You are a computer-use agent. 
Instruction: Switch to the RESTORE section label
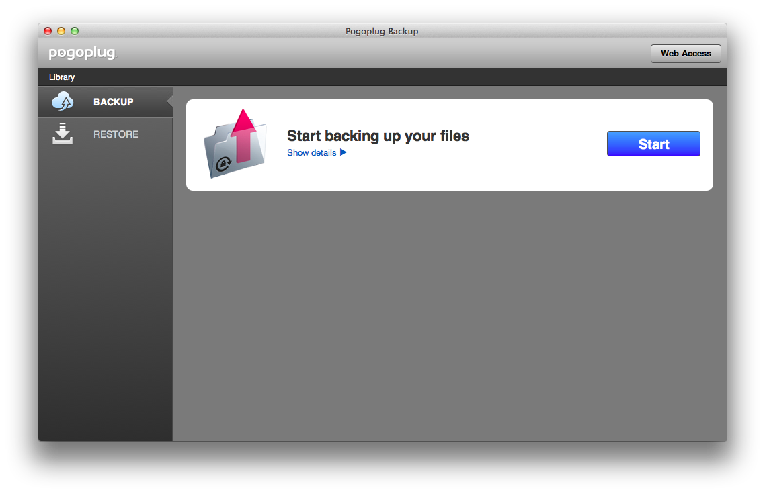point(116,134)
